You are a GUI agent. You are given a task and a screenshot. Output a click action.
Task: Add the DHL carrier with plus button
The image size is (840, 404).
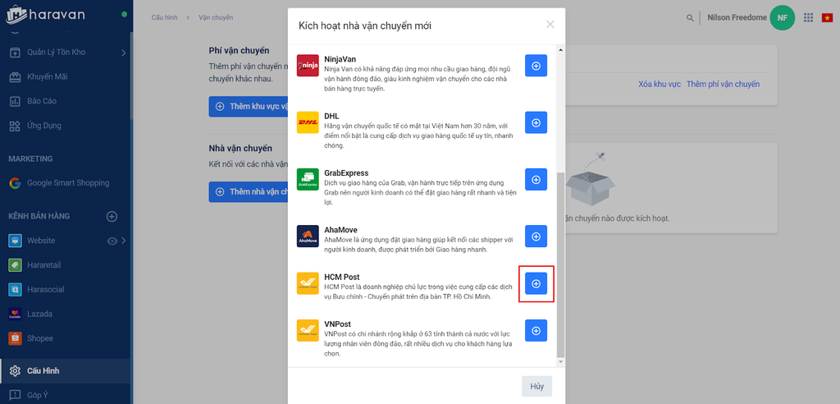(x=536, y=123)
